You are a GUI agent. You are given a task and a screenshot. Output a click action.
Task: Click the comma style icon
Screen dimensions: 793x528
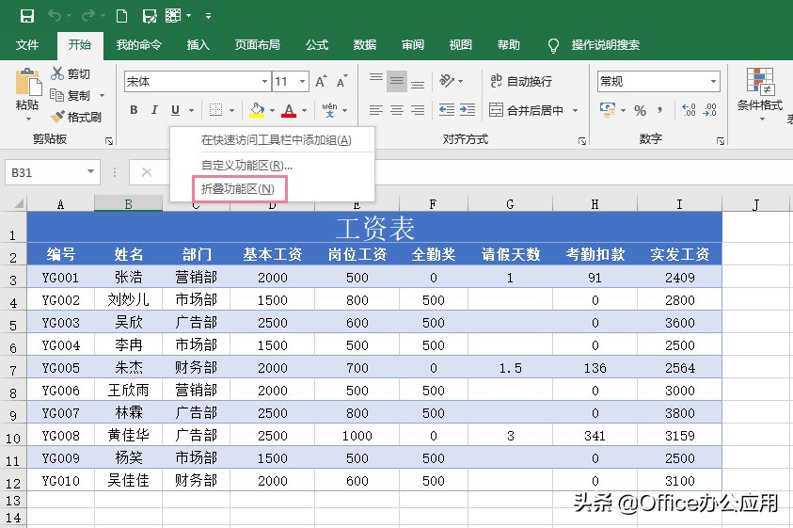click(660, 110)
